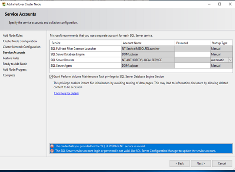Jump to Ready to Add Node step

tap(15, 64)
